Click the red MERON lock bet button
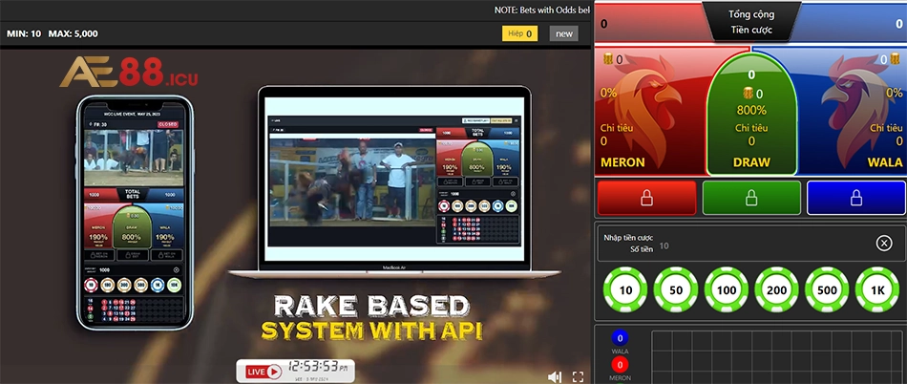Viewport: 907px width, 384px height. pos(645,198)
